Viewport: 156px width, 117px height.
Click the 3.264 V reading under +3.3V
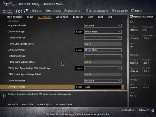[133, 96]
